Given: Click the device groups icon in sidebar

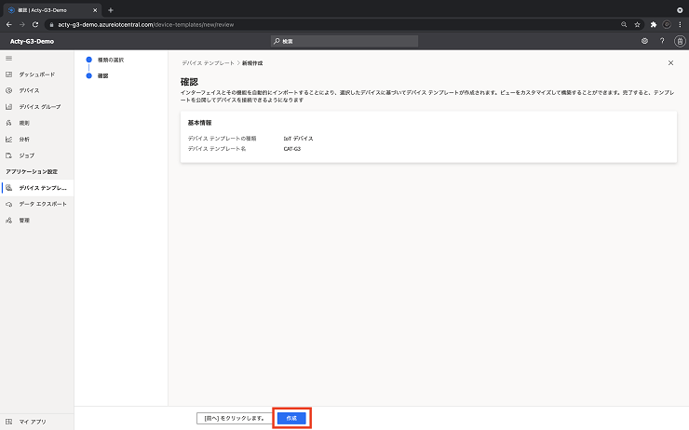Looking at the screenshot, I should (x=8, y=107).
